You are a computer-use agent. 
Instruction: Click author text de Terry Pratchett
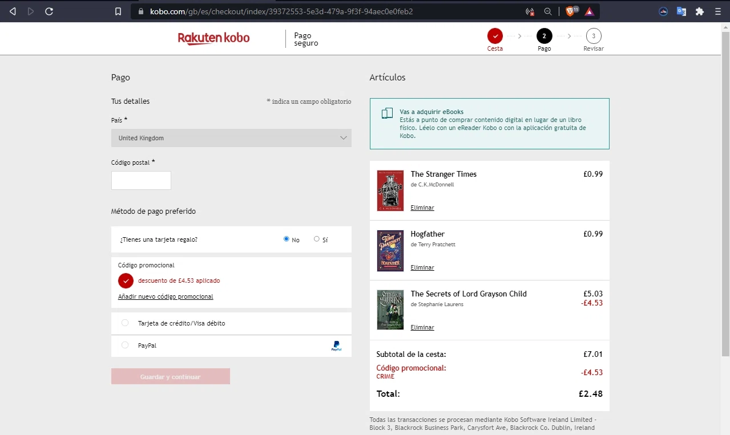(433, 245)
